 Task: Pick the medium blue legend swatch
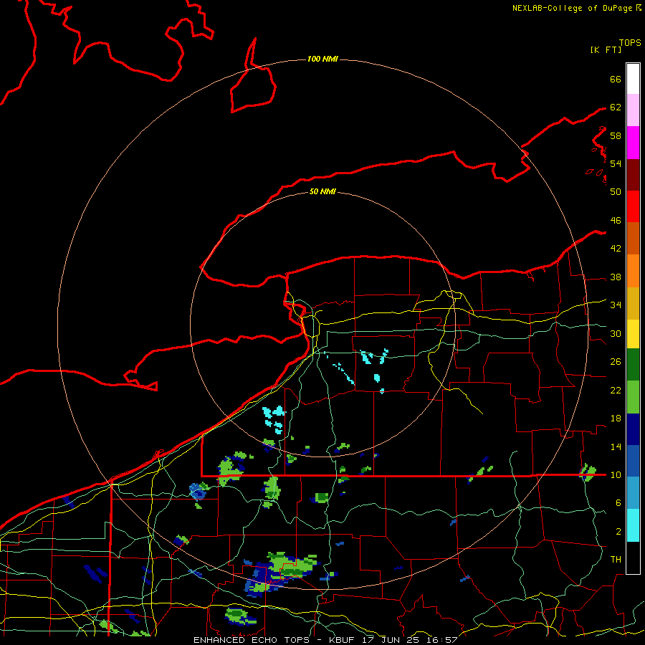coord(633,461)
